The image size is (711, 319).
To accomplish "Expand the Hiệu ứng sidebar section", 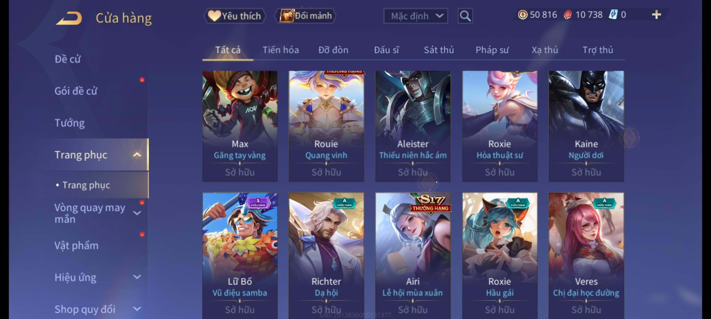I will pyautogui.click(x=137, y=277).
